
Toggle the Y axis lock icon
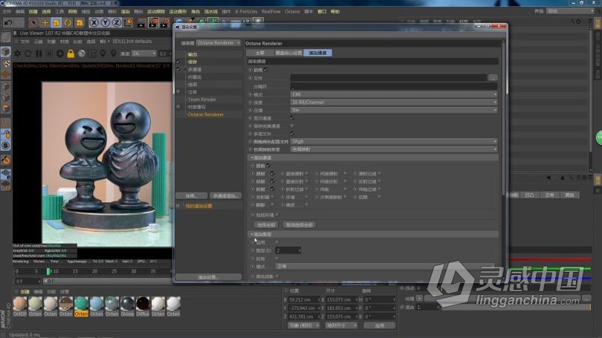105,22
